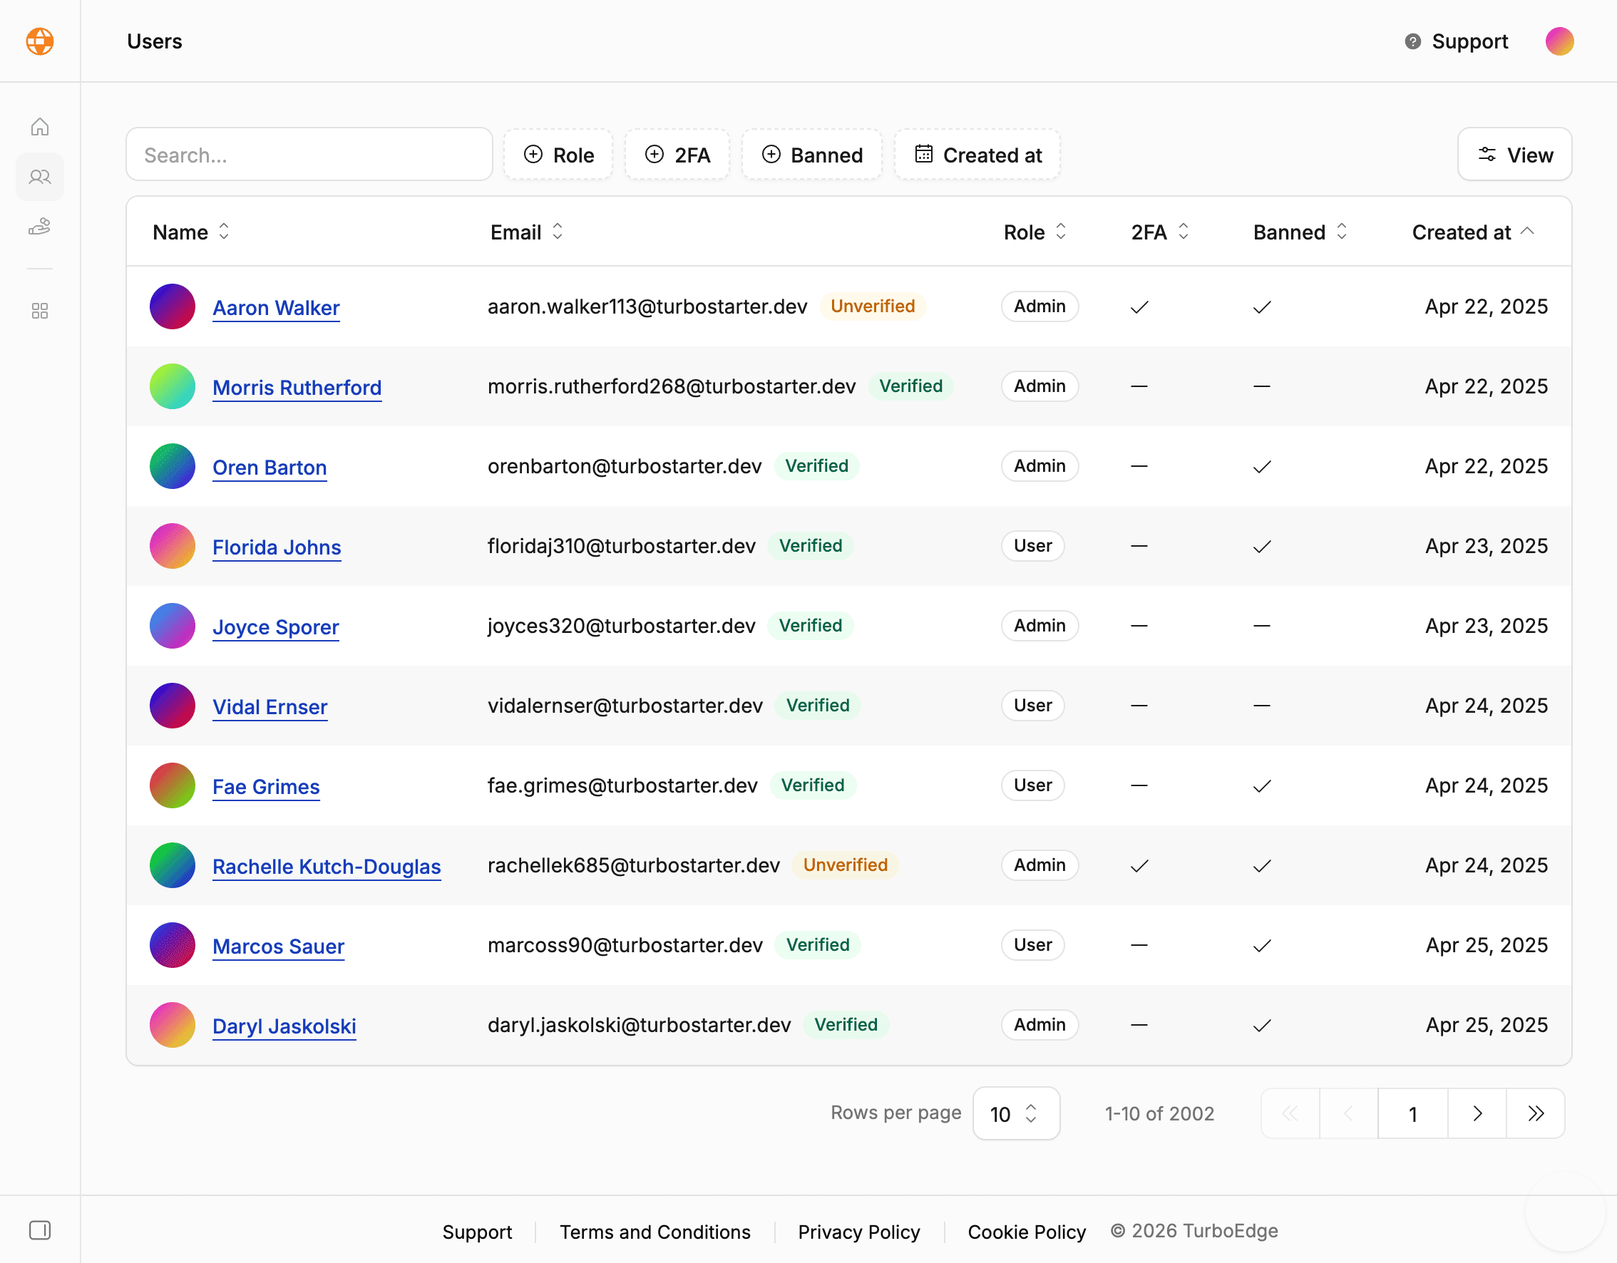Click the 2FA checkmark in Rachelle Kutch-Douglas's row

click(1139, 865)
